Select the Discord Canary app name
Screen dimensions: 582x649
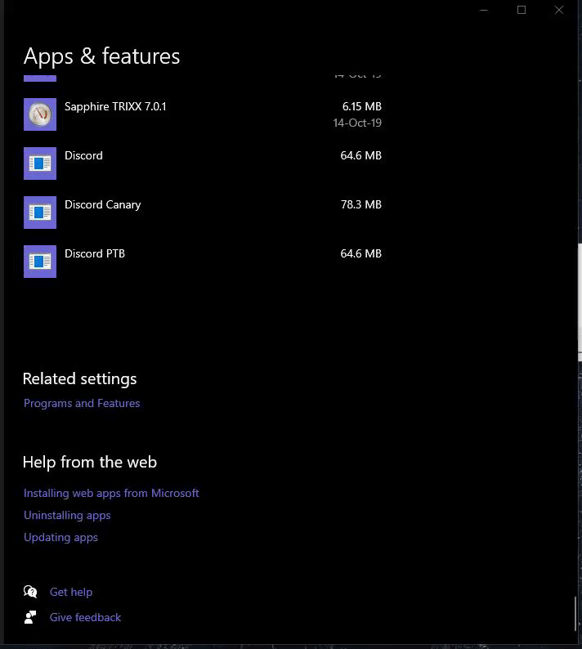103,204
